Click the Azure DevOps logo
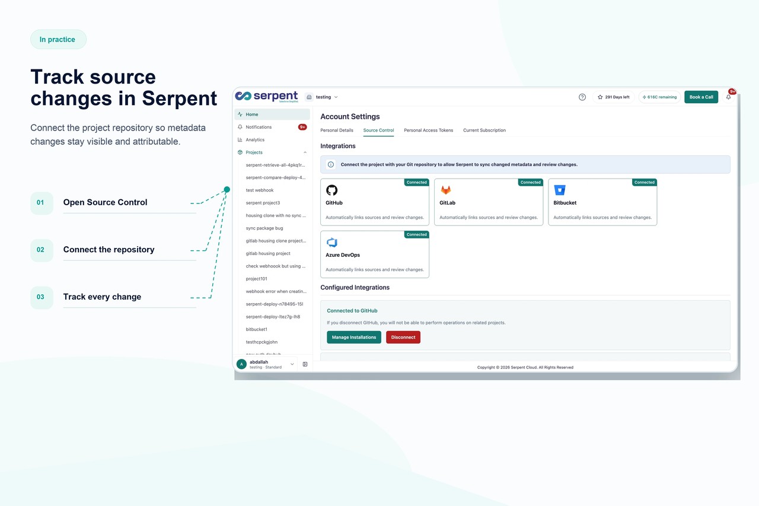The width and height of the screenshot is (759, 506). pos(331,242)
